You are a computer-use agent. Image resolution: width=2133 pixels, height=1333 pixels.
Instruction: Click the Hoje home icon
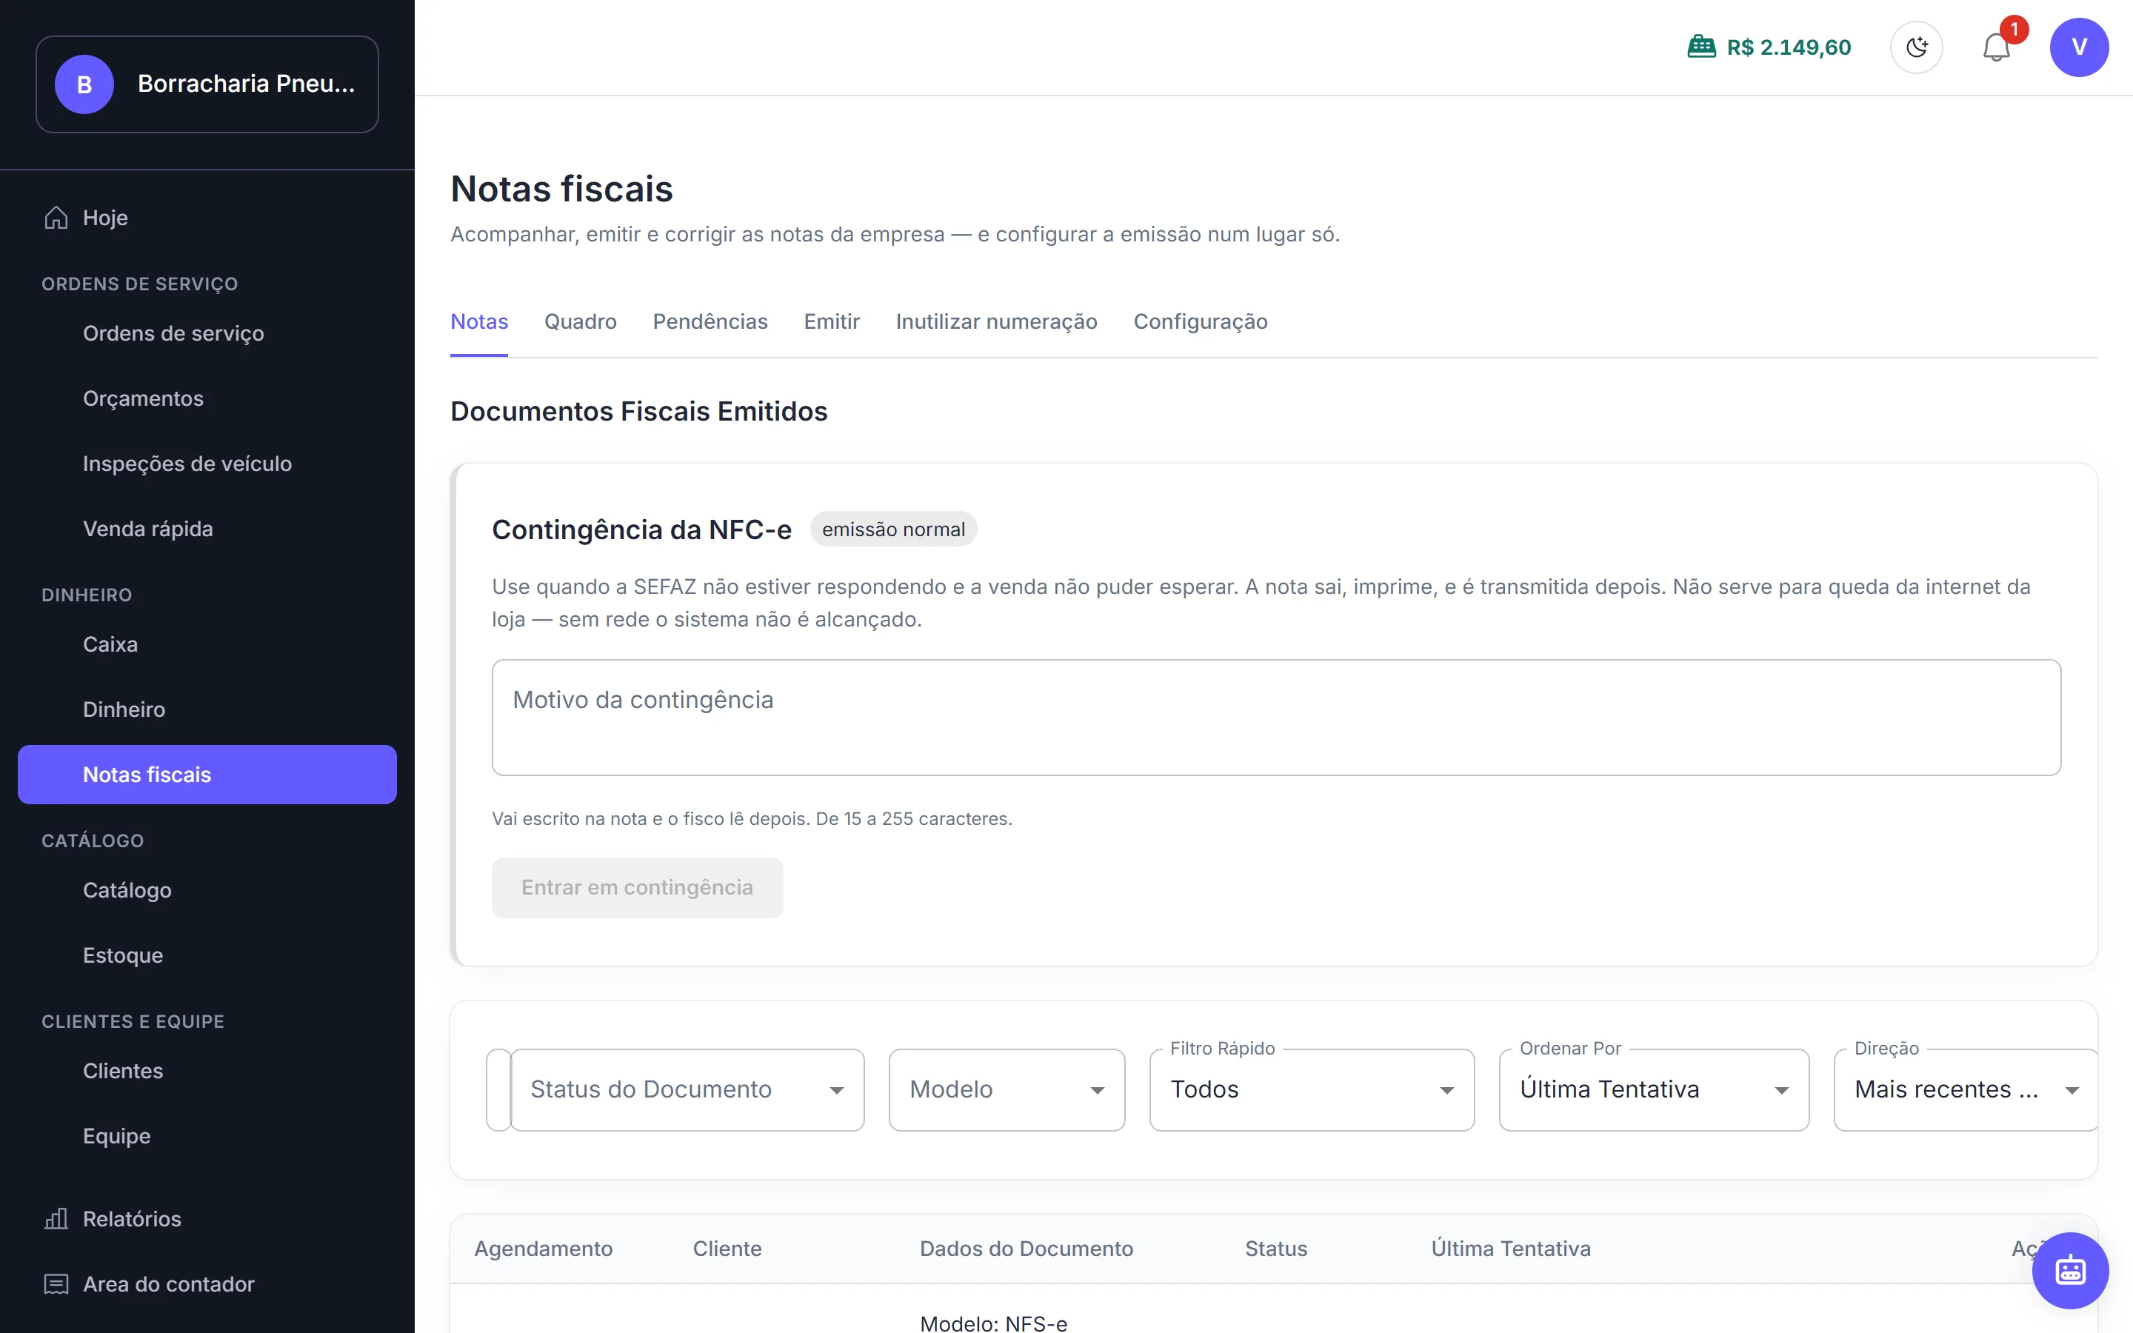pos(56,218)
